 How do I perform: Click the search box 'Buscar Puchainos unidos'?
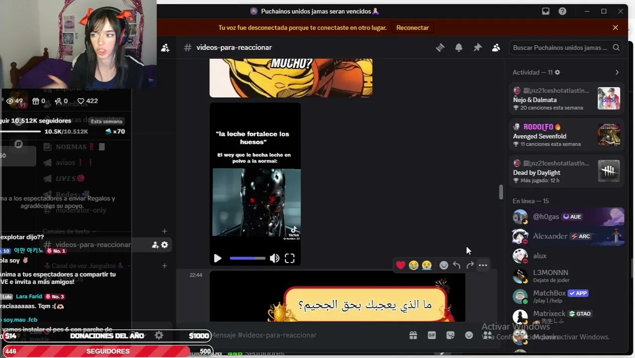click(x=566, y=47)
